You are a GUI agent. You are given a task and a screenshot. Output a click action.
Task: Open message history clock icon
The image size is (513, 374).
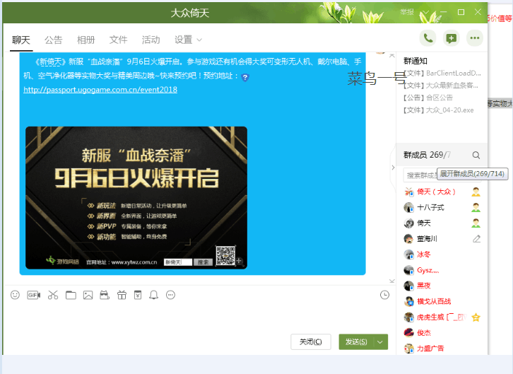[384, 295]
